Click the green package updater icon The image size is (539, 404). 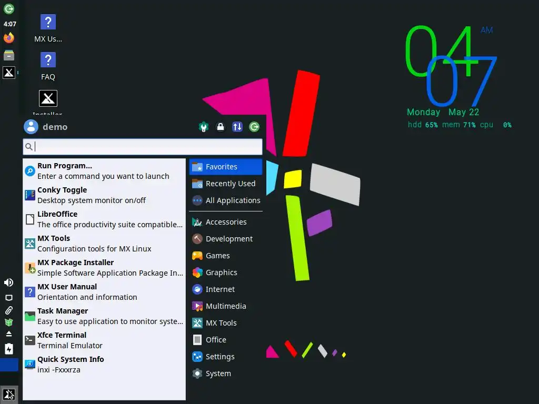[9, 322]
